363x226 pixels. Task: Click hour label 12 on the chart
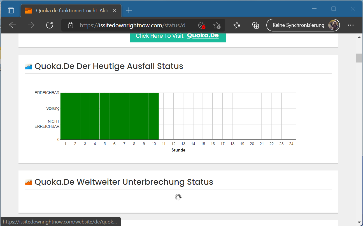(x=173, y=144)
